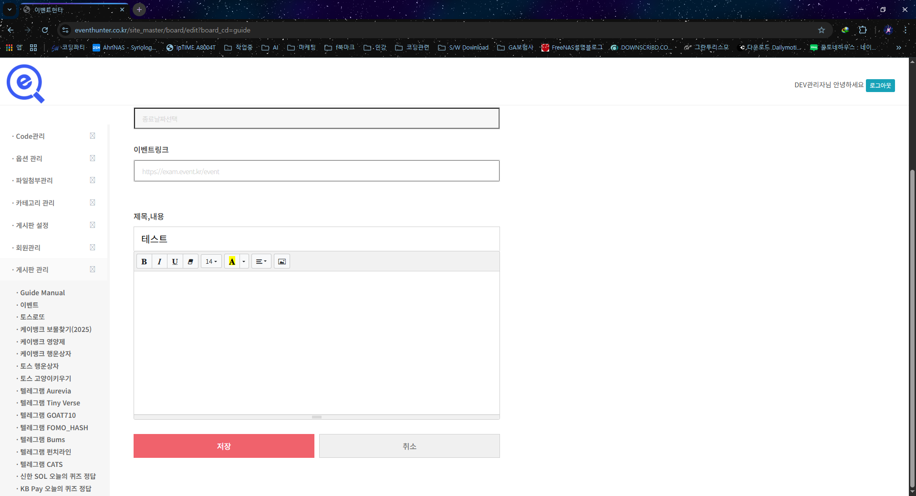Expand the Code관리 sidebar menu icon
916x496 pixels.
coord(93,136)
